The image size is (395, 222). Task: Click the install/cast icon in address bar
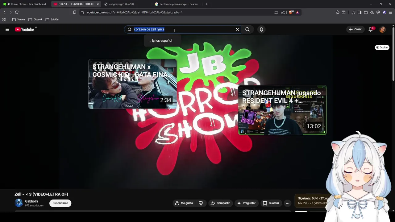coord(276,12)
